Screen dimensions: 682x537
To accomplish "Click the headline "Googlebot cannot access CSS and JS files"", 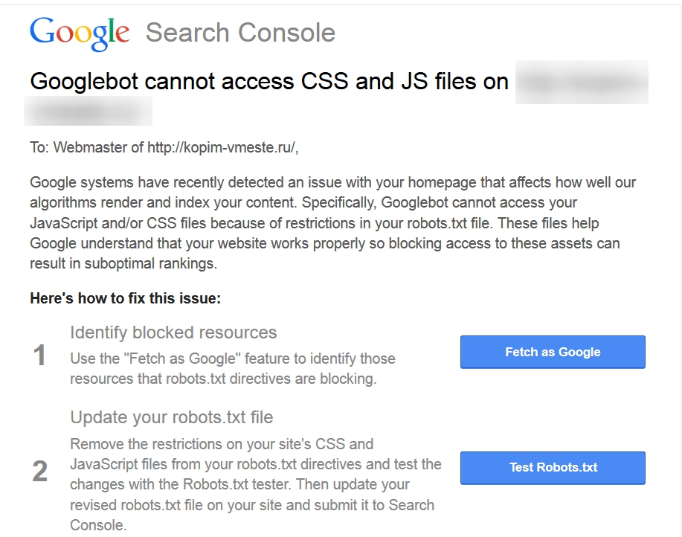I will click(x=269, y=81).
